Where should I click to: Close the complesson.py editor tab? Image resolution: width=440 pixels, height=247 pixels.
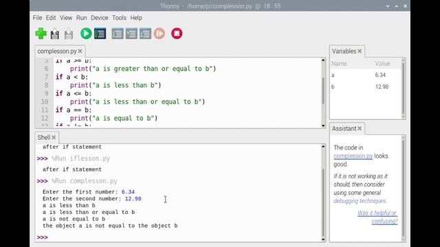tap(80, 51)
